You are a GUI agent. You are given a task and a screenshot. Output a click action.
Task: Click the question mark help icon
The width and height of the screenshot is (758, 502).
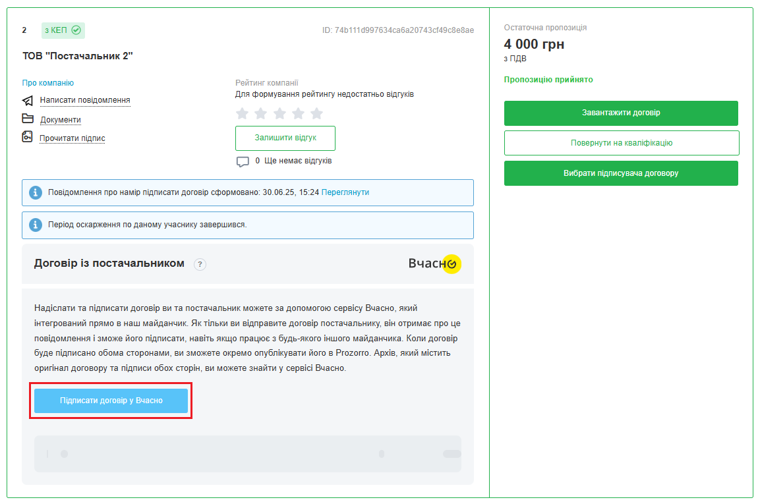coord(200,264)
